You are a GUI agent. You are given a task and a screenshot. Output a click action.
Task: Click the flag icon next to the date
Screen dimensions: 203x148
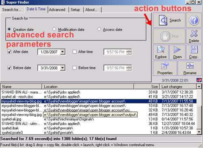point(199,80)
